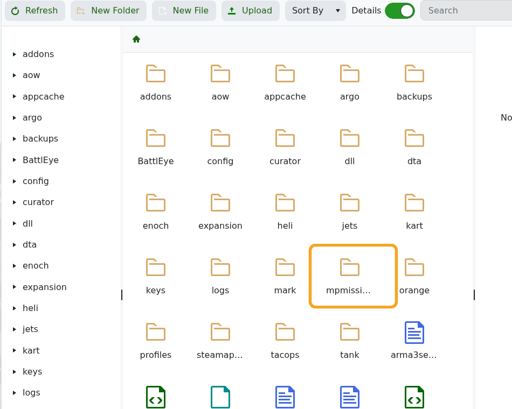Open the BattlEye folder icon in grid

tap(156, 138)
